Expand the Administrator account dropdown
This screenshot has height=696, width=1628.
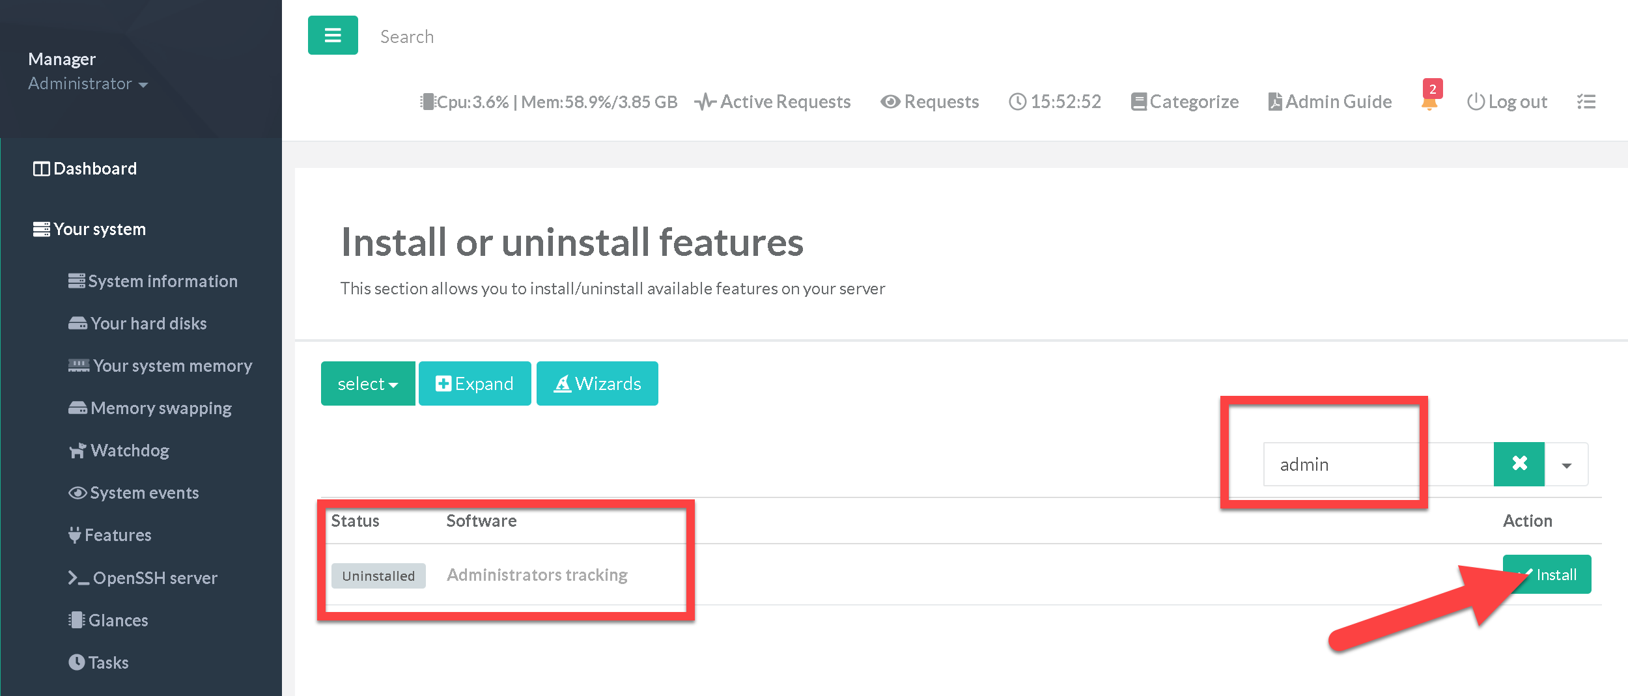88,84
